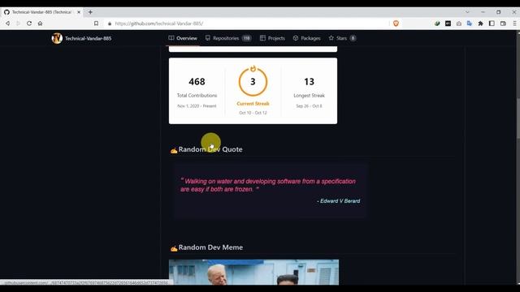This screenshot has width=520, height=292.
Task: Click the 'Oct 10 - Oct 12' date range
Action: pos(253,113)
